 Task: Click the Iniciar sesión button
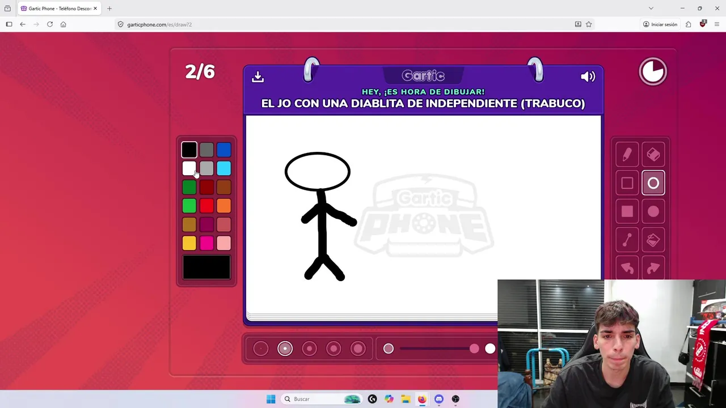[660, 24]
